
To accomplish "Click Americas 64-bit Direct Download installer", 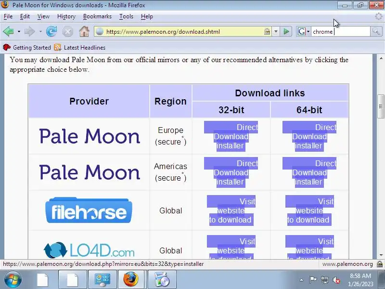I will click(x=309, y=172).
